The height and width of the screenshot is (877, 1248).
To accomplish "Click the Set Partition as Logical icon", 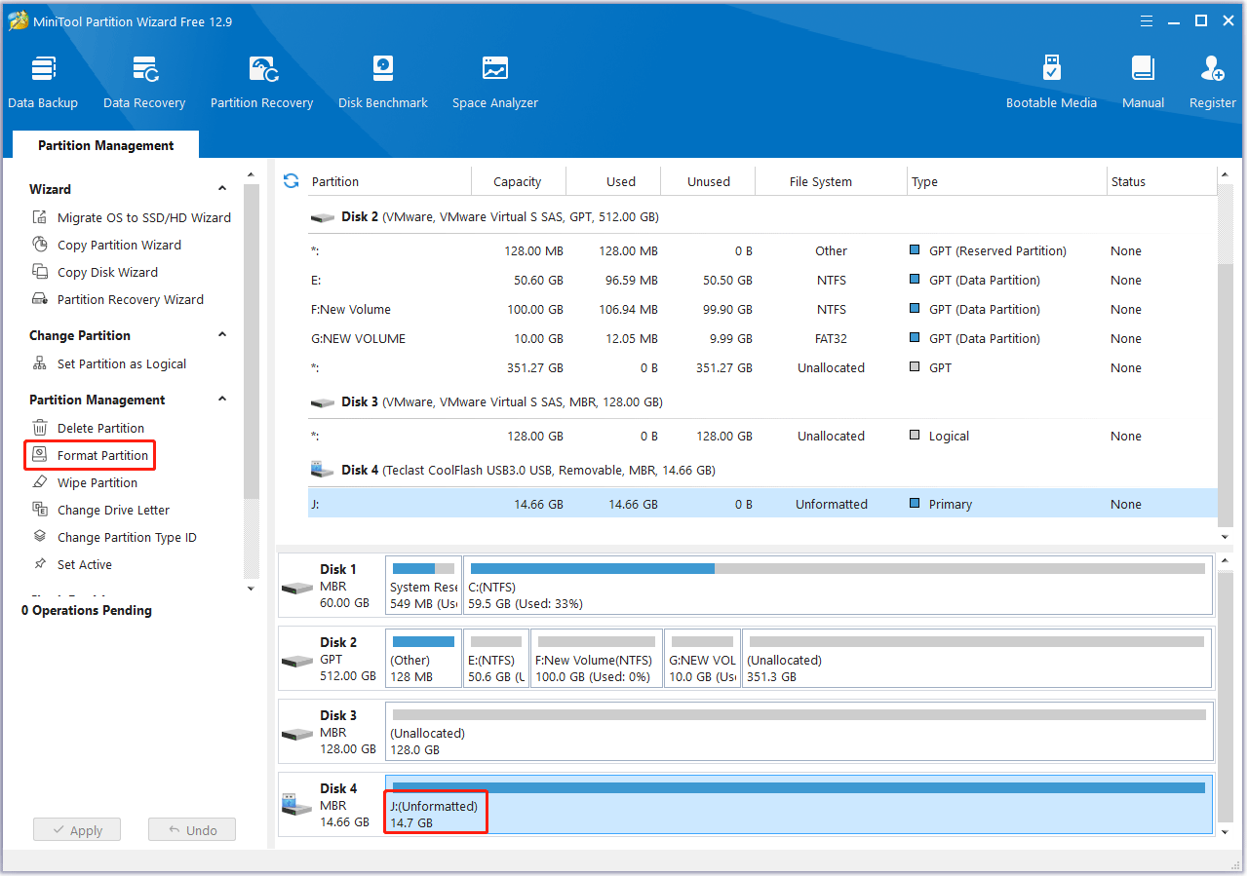I will point(40,363).
